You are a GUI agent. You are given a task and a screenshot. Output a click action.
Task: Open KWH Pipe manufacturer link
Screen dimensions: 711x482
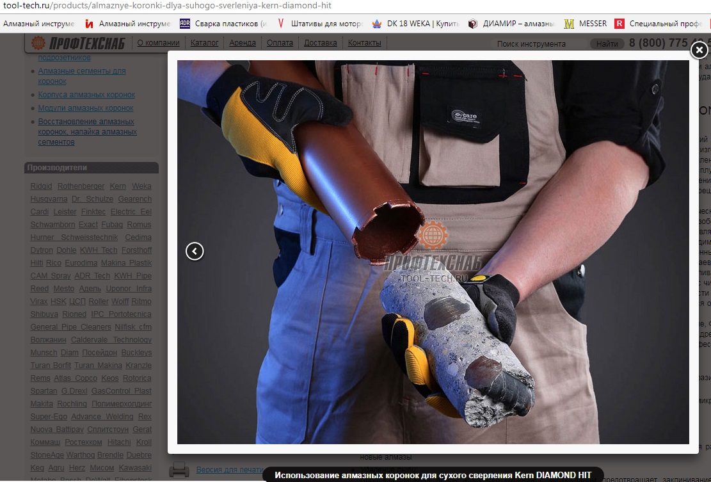(x=133, y=276)
